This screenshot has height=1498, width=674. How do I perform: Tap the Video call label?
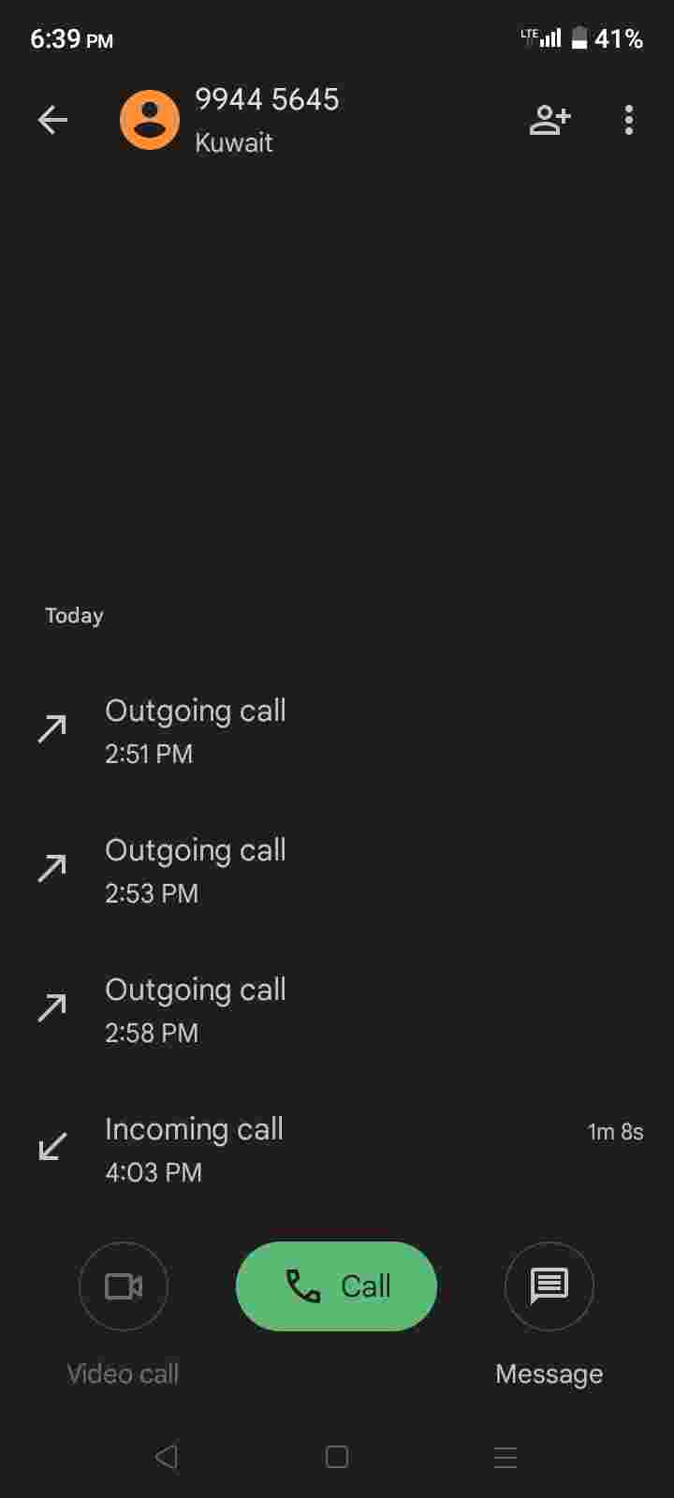123,1373
